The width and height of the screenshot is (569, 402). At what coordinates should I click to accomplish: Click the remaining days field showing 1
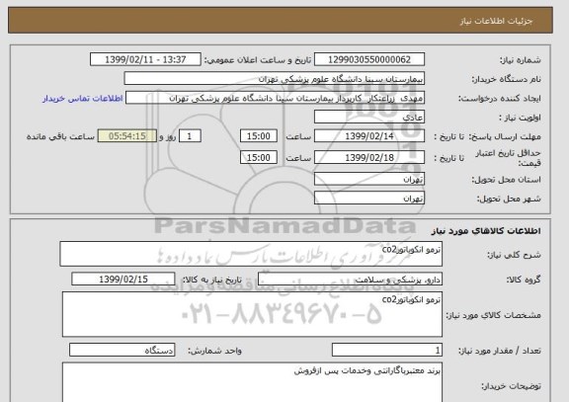point(190,136)
